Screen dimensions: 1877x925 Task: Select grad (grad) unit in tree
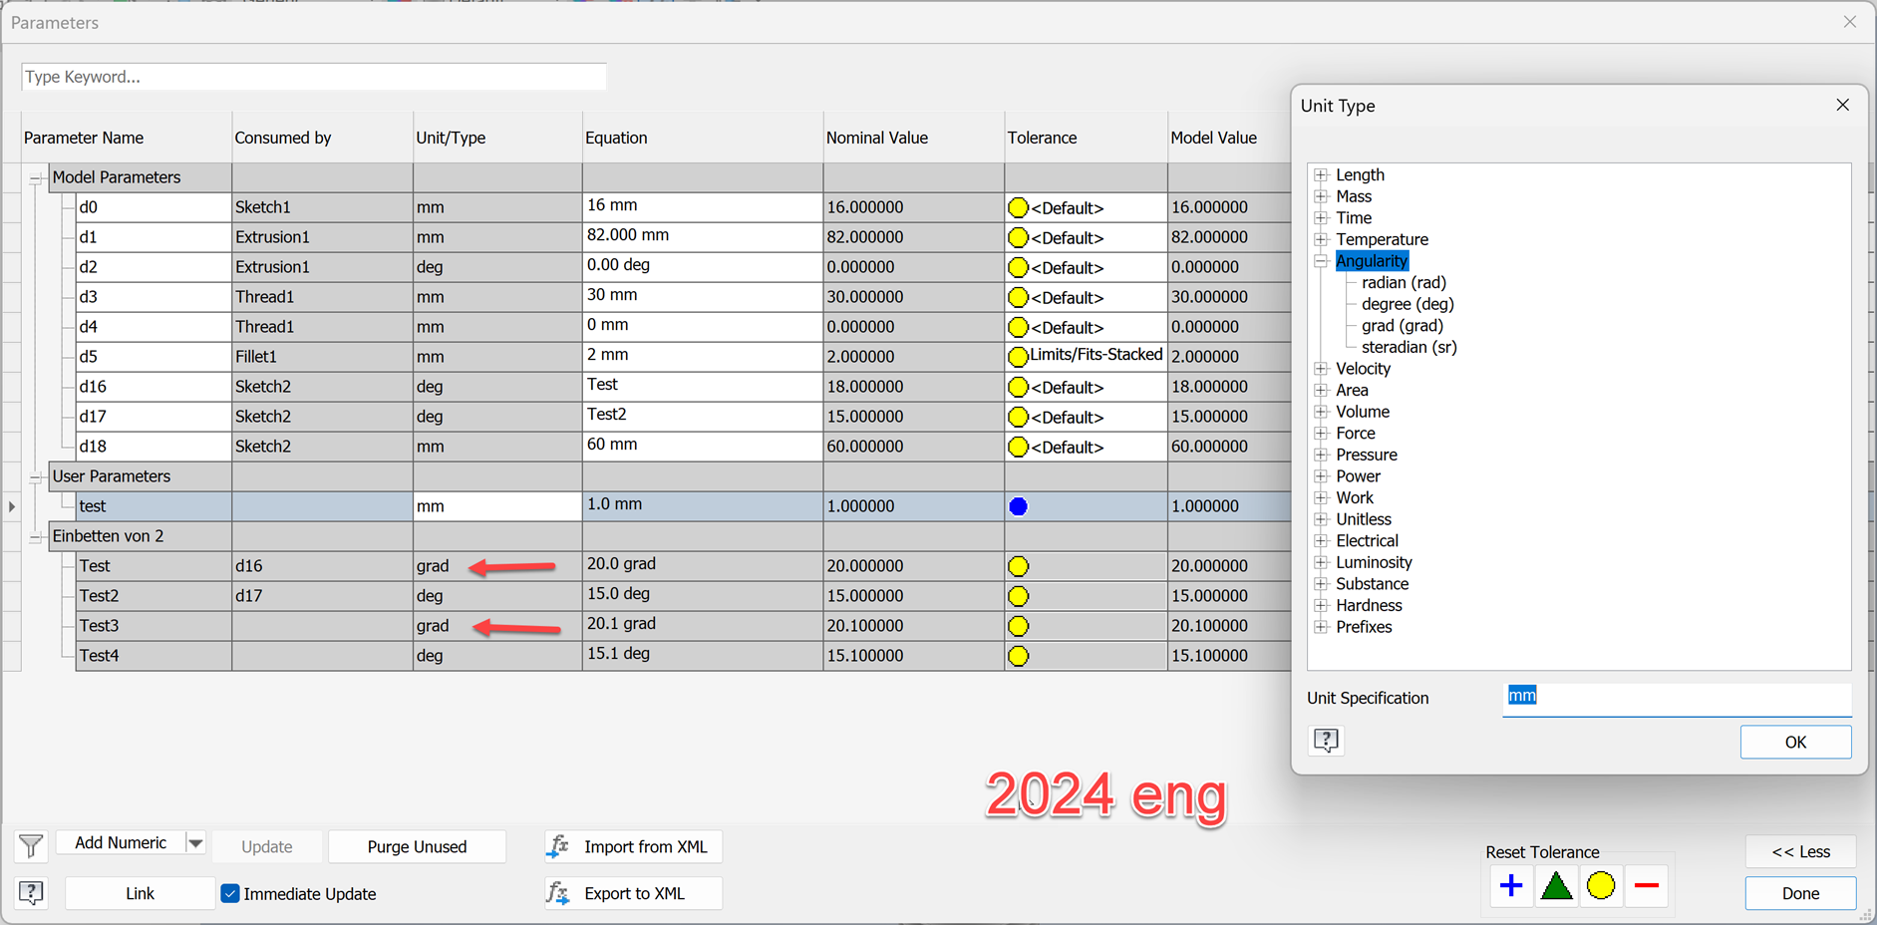1403,326
